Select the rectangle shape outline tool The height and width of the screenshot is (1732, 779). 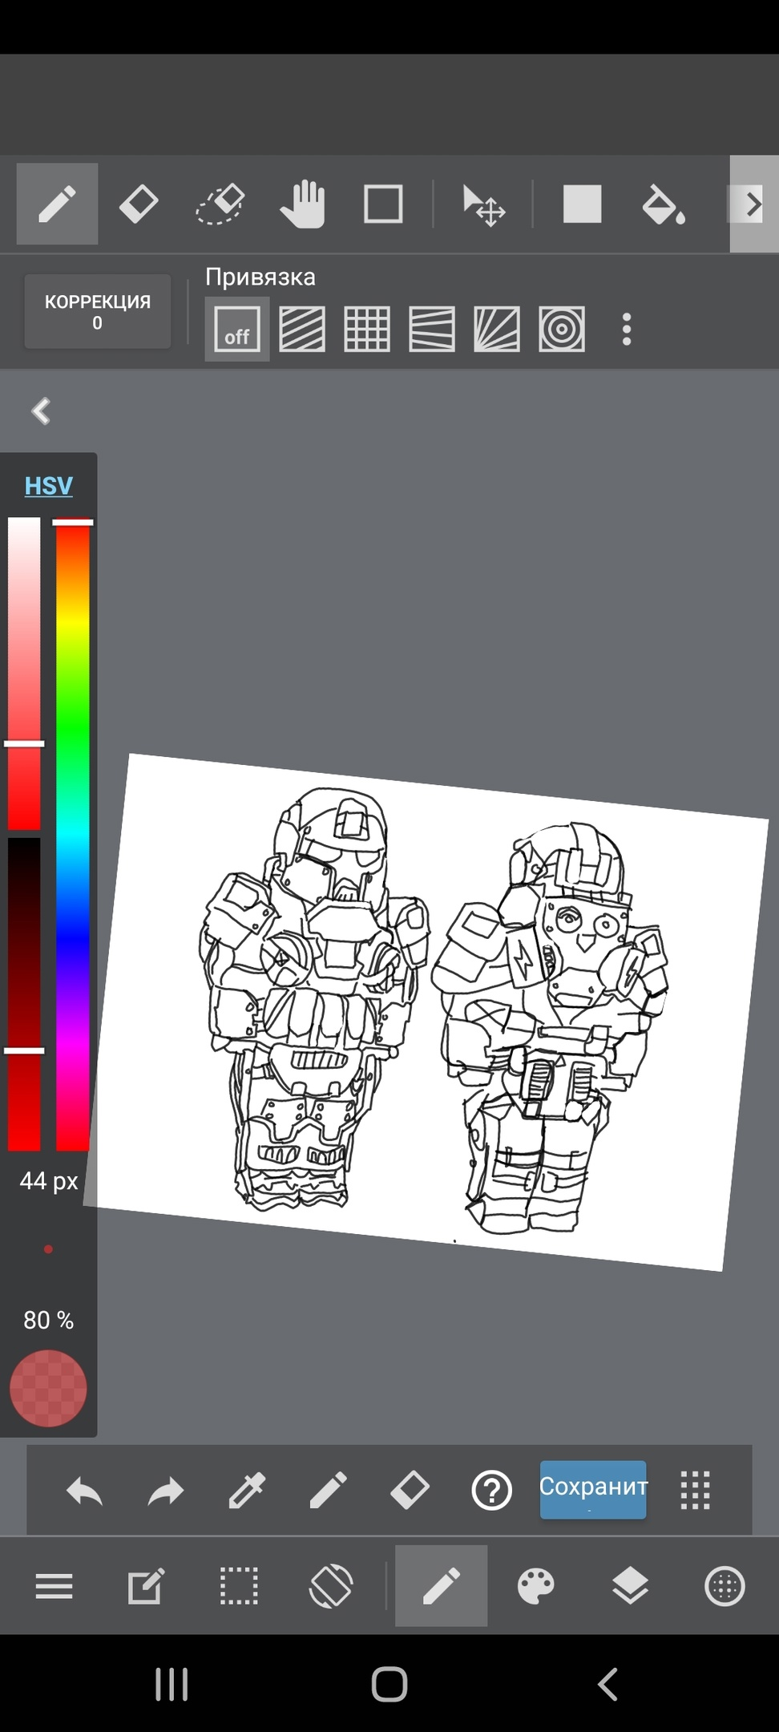tap(383, 204)
